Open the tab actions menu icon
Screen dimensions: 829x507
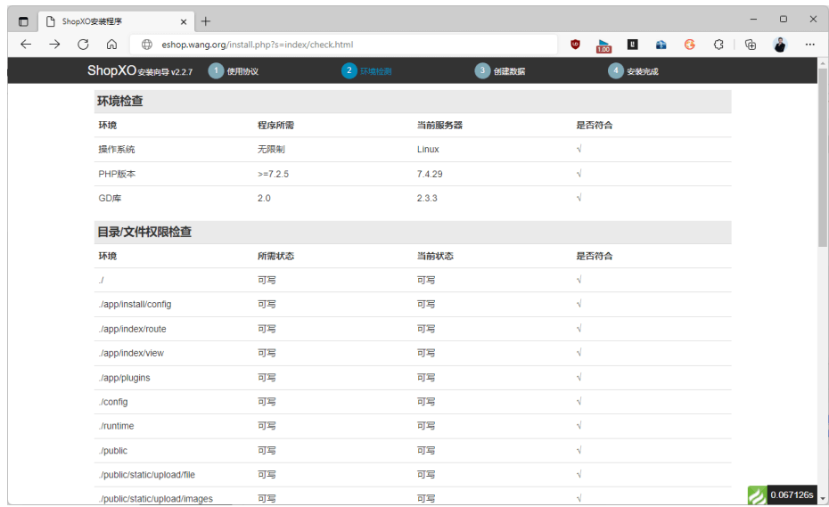coord(23,21)
